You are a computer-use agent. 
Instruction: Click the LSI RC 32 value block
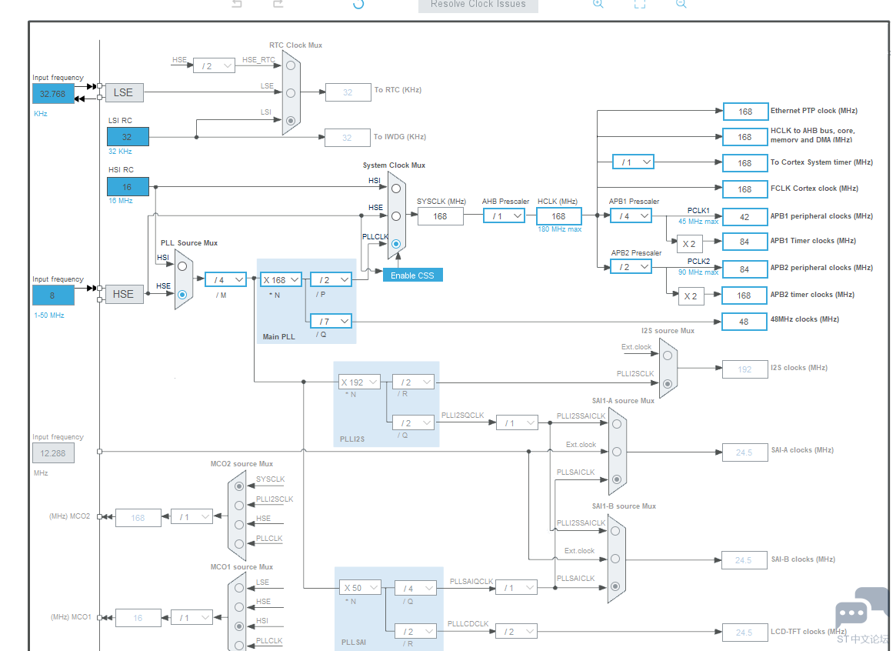click(128, 137)
